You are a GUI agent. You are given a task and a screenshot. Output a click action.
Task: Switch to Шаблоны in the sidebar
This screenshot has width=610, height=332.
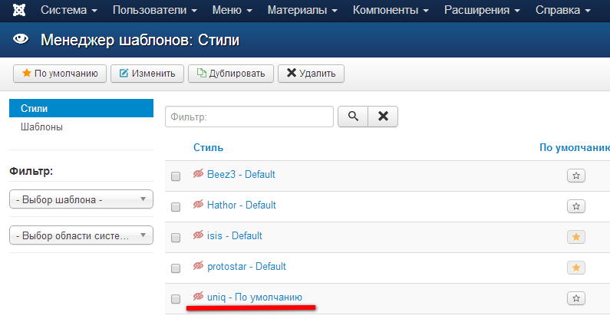pos(42,127)
